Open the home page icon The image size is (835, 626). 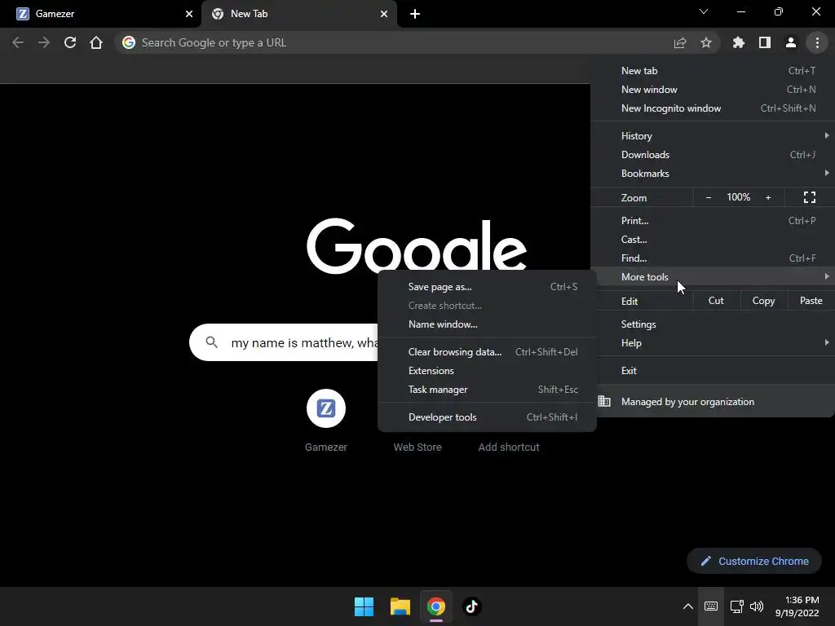(96, 42)
